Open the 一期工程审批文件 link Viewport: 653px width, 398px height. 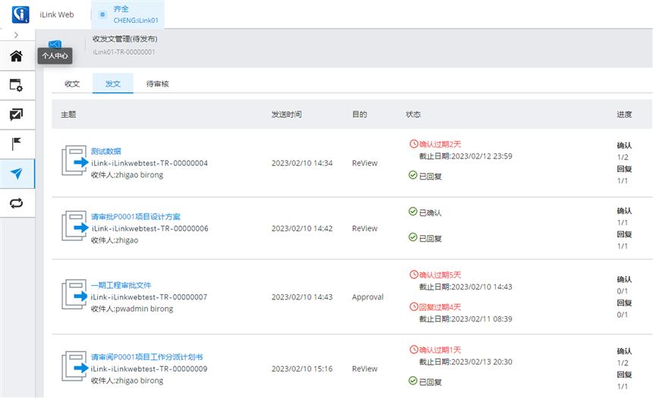point(121,285)
